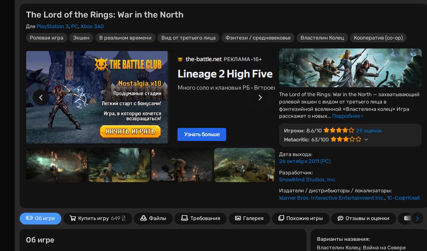Click the download icon beside Файлы
427x251 pixels.
(x=143, y=218)
